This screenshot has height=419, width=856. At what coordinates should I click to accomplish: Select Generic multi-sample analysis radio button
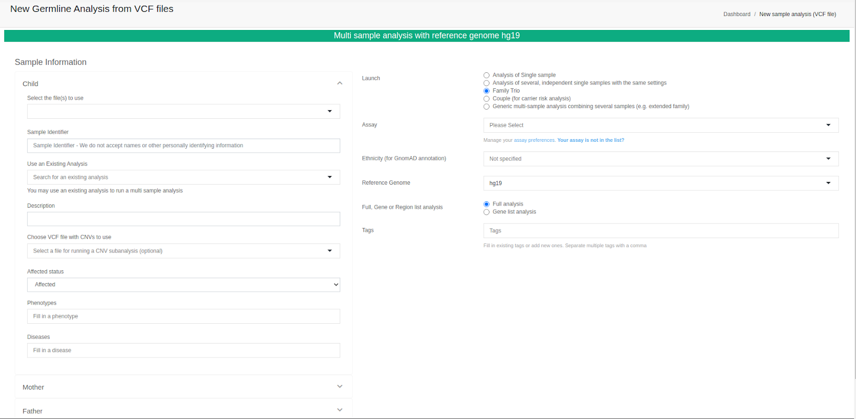tap(486, 106)
